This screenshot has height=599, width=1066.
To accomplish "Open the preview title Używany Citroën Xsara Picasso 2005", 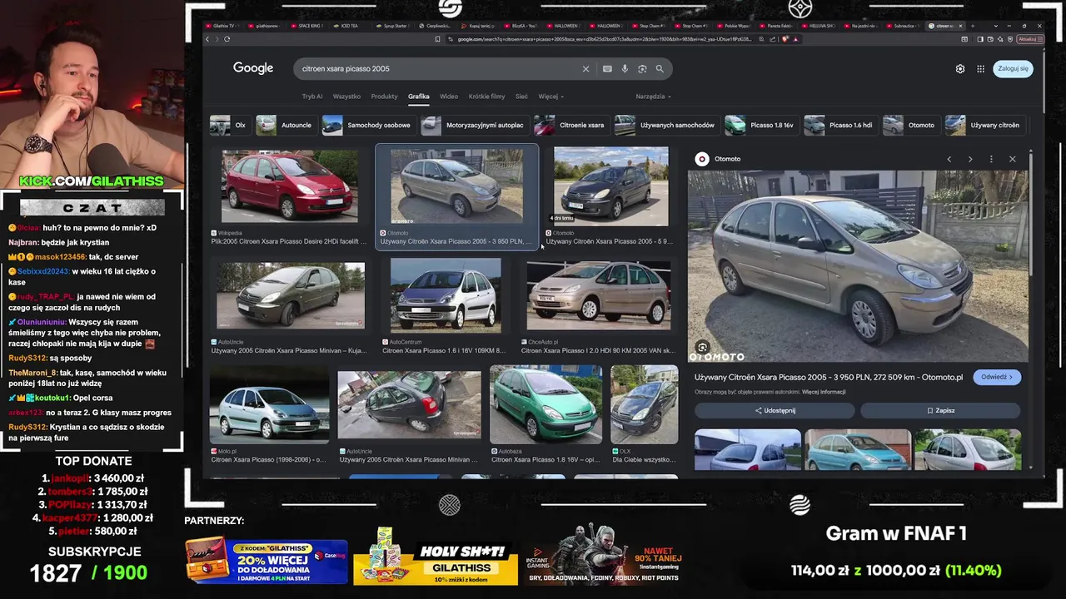I will pyautogui.click(x=829, y=377).
